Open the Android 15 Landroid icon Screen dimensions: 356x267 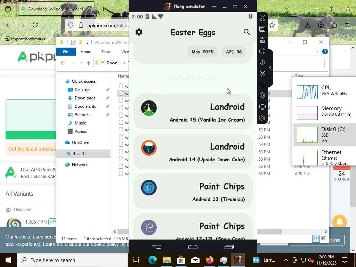149,108
